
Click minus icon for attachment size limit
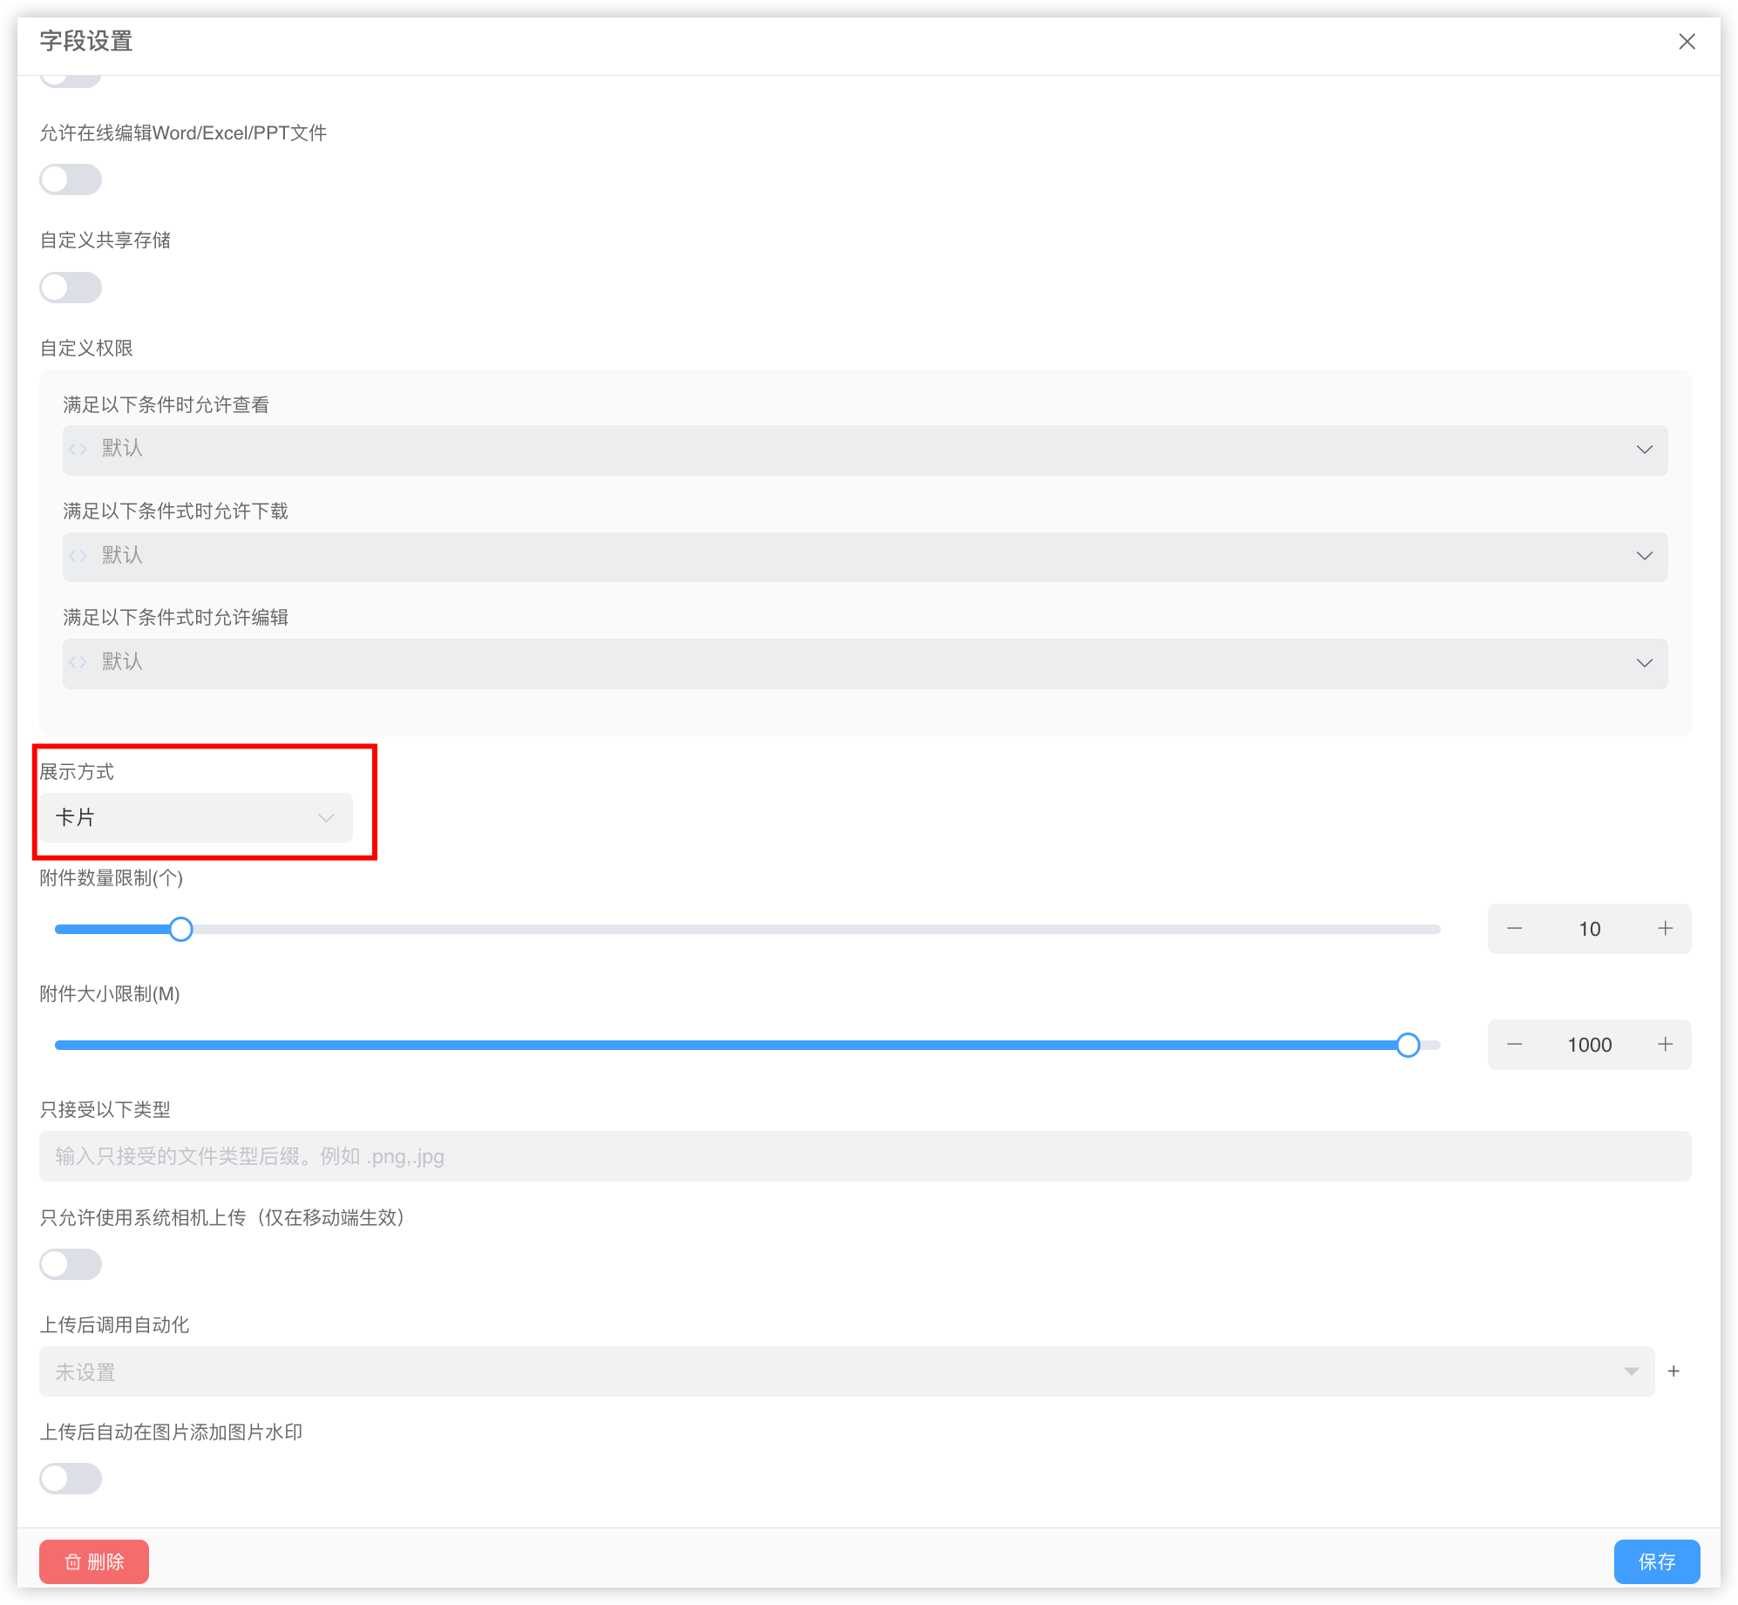(1515, 1045)
